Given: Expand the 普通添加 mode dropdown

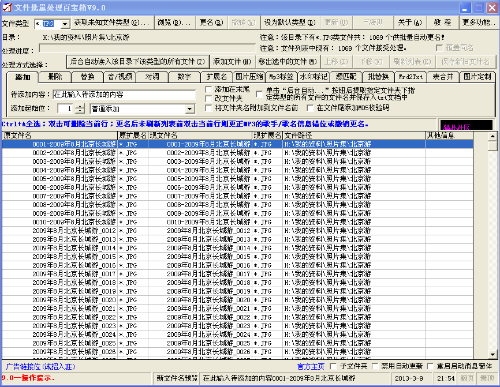Looking at the screenshot, I should click(190, 109).
